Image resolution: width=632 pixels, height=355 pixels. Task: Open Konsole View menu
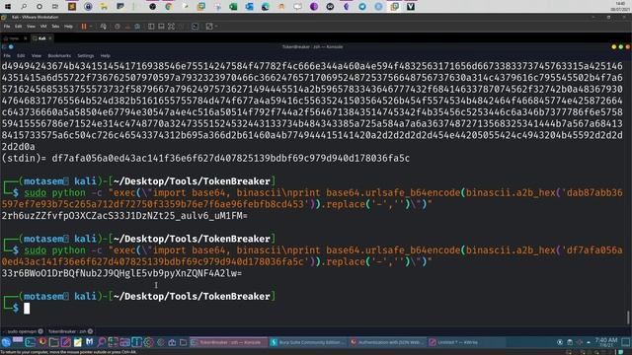point(37,56)
